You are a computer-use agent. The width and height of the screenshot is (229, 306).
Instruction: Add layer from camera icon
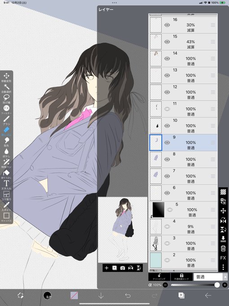pyautogui.click(x=123, y=268)
